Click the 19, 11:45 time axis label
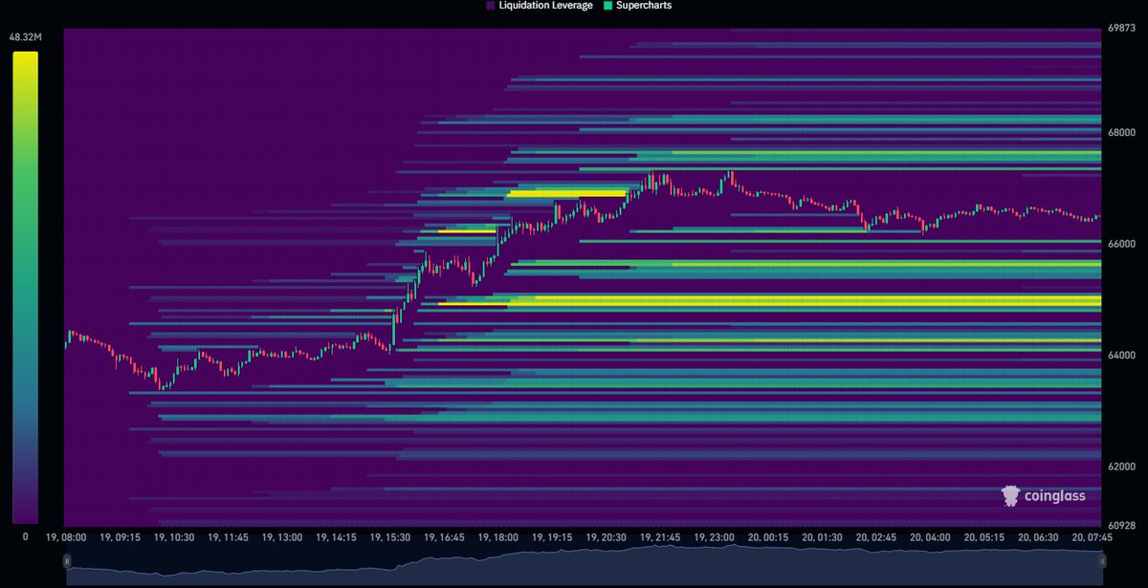 click(228, 538)
